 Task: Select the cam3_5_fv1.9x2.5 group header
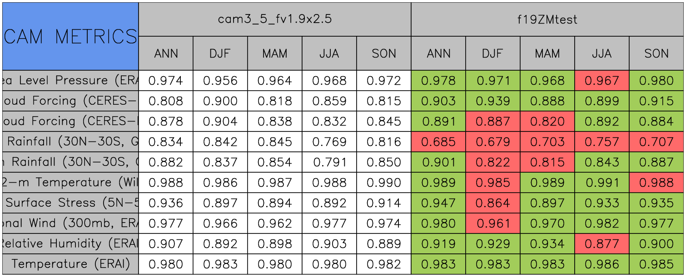[x=274, y=19]
